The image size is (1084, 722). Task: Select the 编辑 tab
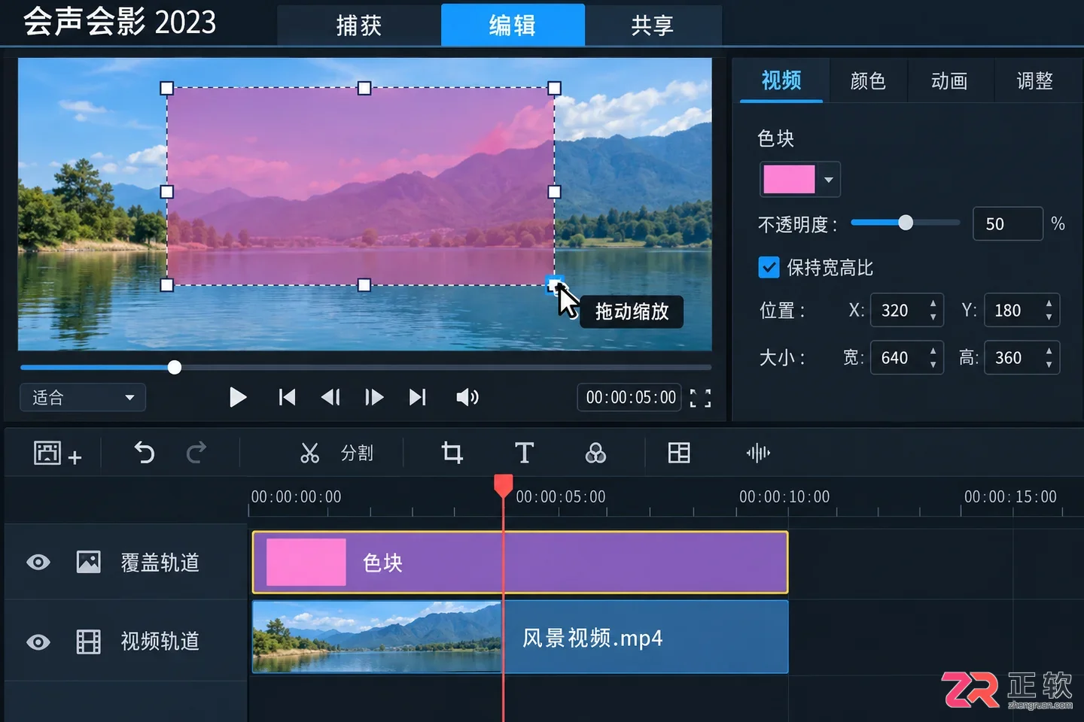coord(513,25)
